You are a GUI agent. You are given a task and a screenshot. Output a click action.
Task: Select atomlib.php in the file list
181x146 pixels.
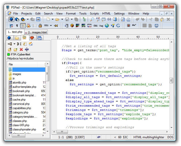point(19,83)
